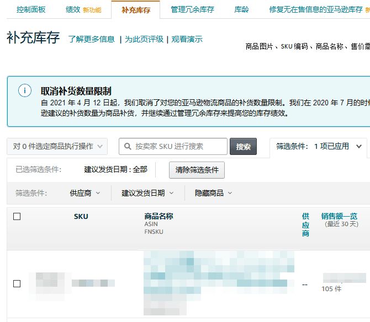Open the 隐藏商品 filter dropdown
The image size is (370, 322).
click(213, 193)
